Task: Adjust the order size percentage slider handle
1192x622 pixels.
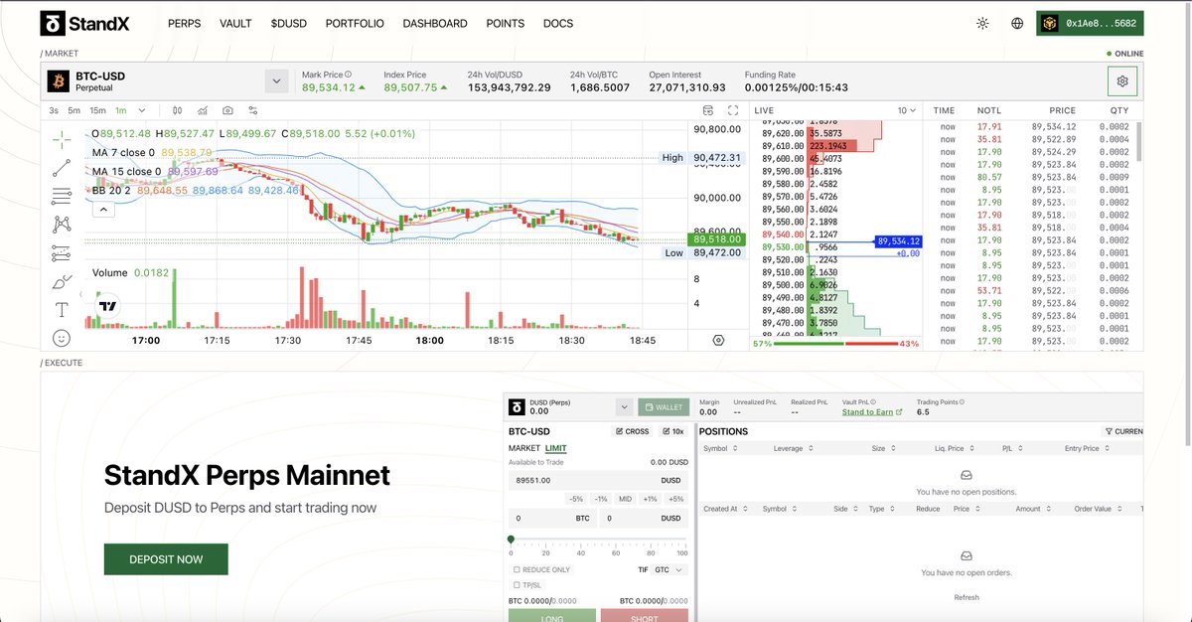Action: point(511,540)
